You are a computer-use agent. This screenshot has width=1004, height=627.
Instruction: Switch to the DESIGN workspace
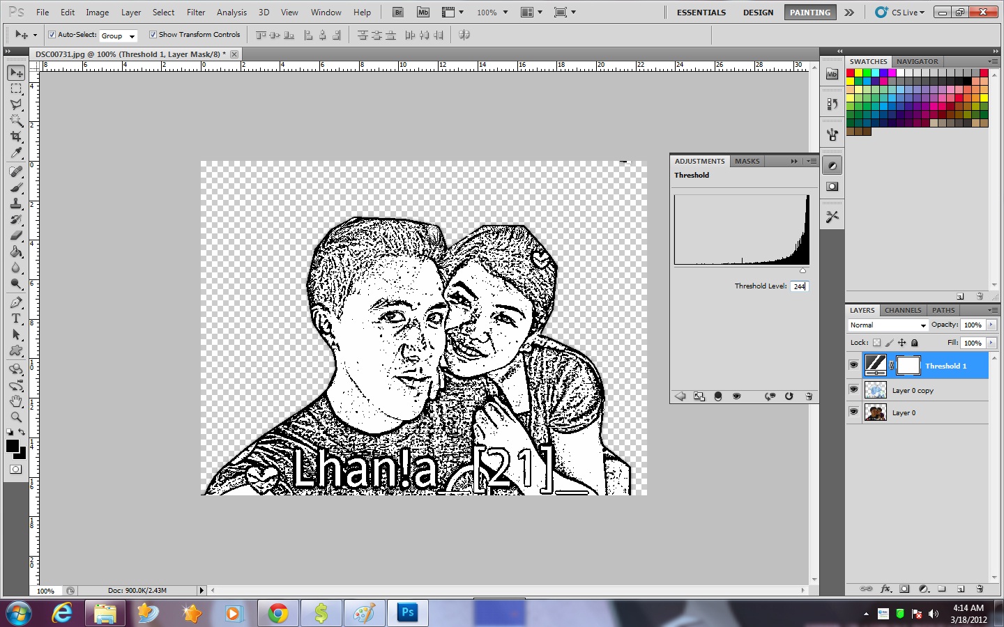(758, 12)
